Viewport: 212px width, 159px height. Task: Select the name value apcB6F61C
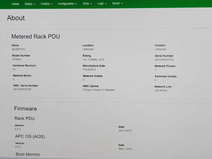point(19,49)
